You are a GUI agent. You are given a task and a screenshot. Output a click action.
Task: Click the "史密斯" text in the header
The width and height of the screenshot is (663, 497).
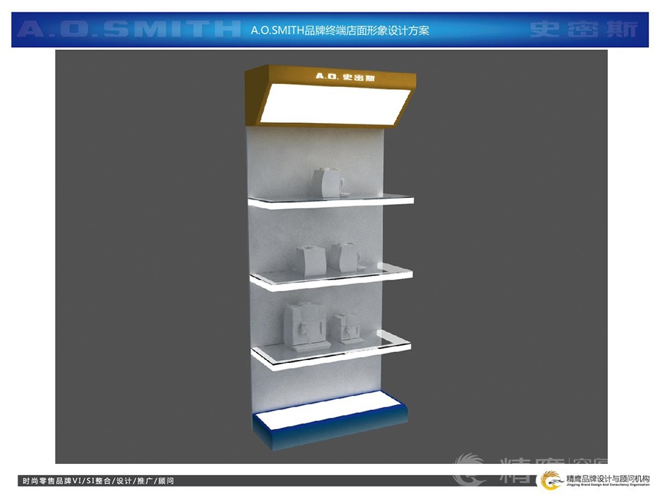point(584,29)
